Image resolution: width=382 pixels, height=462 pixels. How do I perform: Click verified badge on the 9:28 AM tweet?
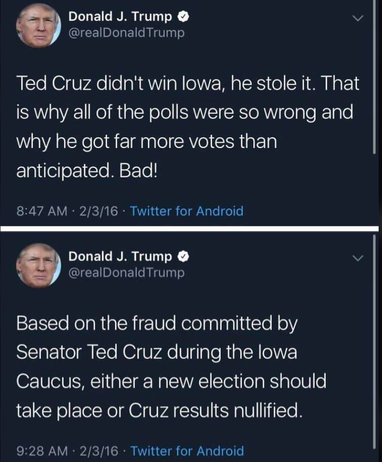click(183, 257)
